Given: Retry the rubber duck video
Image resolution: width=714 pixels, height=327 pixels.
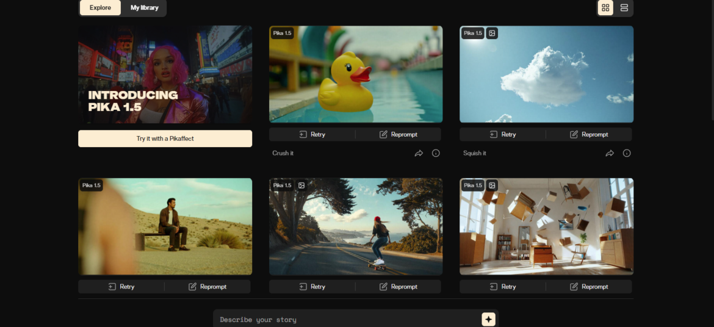Looking at the screenshot, I should pos(312,134).
